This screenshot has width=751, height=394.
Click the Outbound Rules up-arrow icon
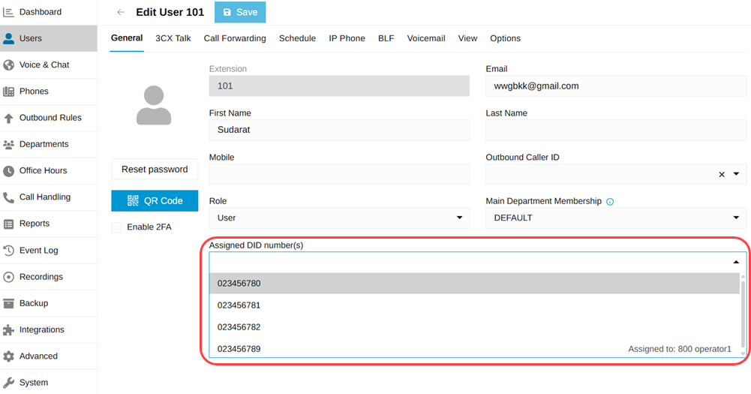pos(8,118)
